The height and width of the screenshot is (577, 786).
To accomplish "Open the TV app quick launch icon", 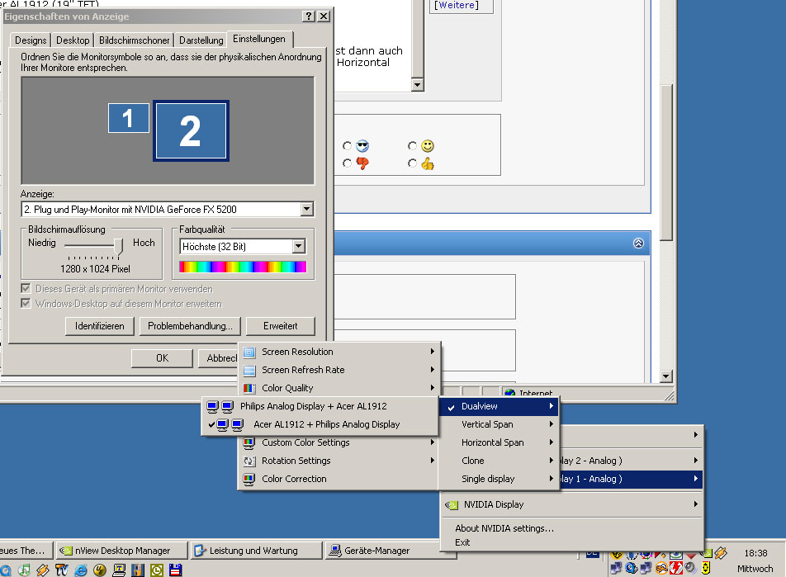I will tap(62, 570).
